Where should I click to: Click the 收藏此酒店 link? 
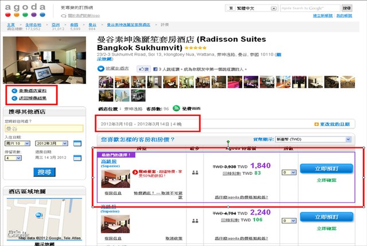[x=117, y=68]
